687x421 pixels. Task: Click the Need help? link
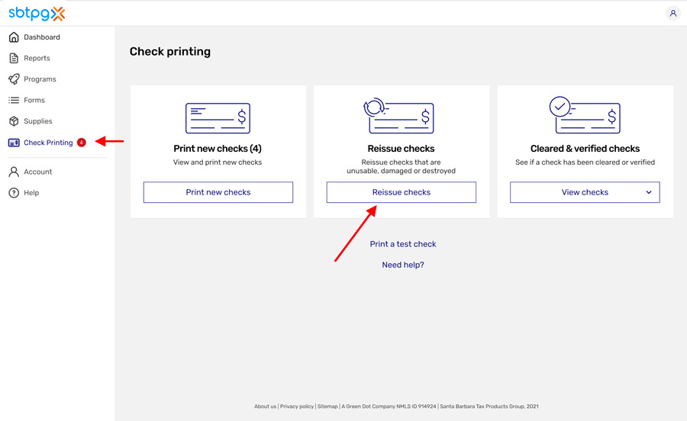coord(403,265)
